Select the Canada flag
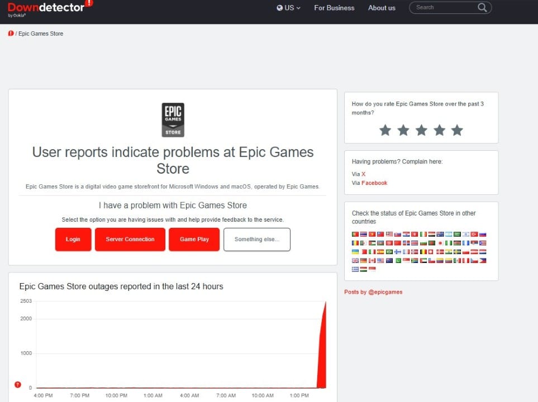This screenshot has width=538, height=402. pyautogui.click(x=372, y=261)
